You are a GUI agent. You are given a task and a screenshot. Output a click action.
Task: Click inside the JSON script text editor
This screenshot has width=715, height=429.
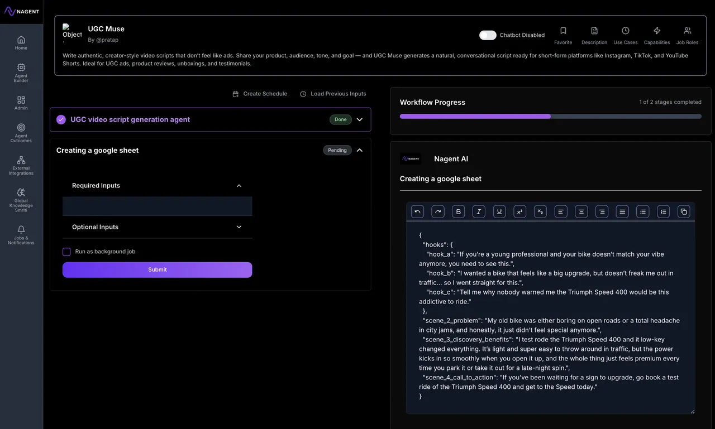551,317
